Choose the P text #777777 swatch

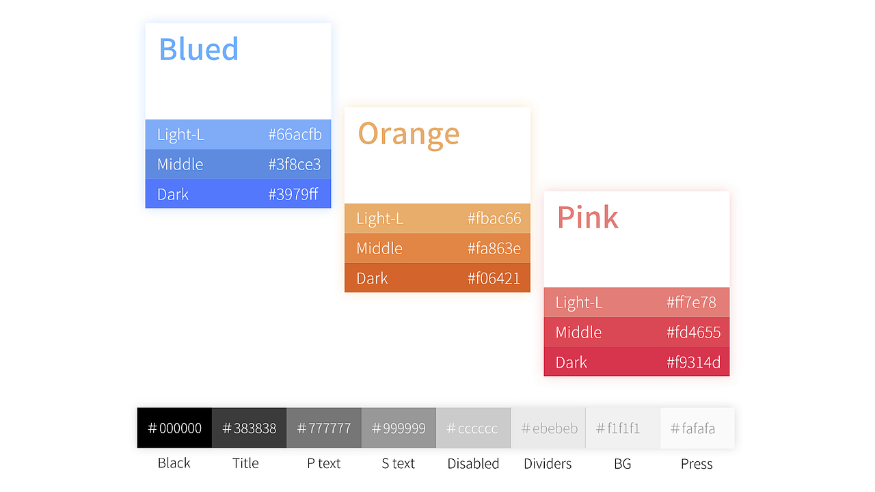323,428
